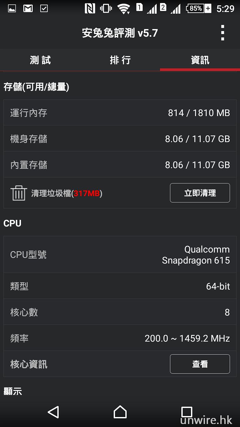The width and height of the screenshot is (240, 427).
Task: Tap the NFC status icon
Action: 90,8
